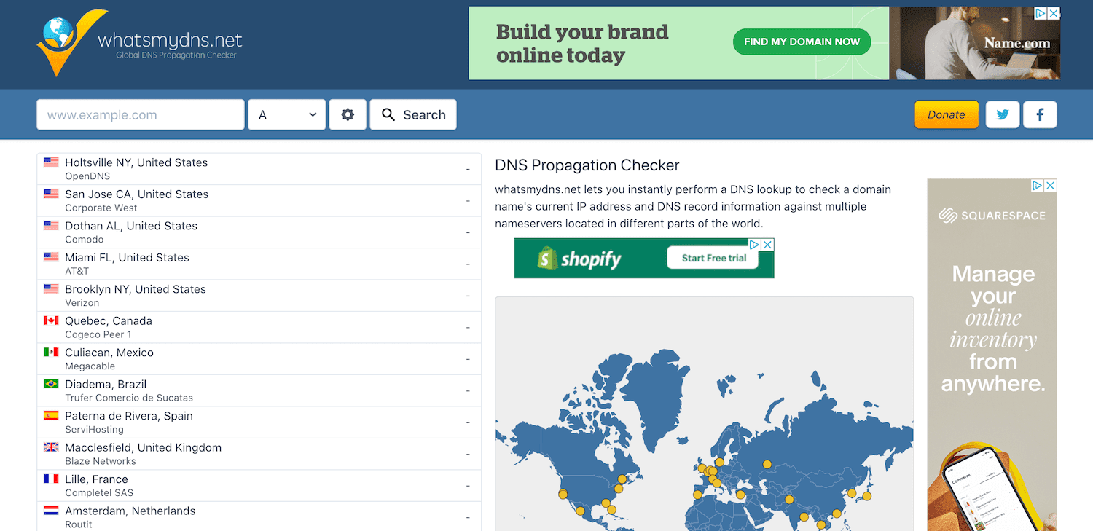1093x531 pixels.
Task: Click the United States flag beside OpenDNS
Action: point(50,162)
